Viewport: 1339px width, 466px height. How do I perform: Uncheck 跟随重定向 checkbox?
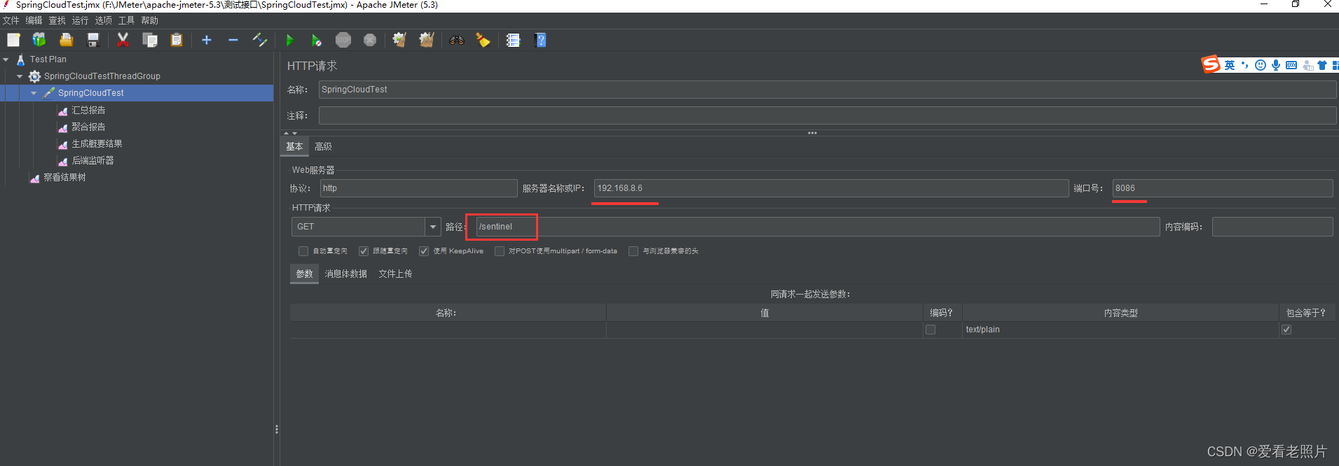pyautogui.click(x=364, y=251)
